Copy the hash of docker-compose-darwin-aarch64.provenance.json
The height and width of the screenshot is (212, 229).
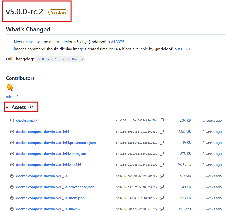click(162, 143)
